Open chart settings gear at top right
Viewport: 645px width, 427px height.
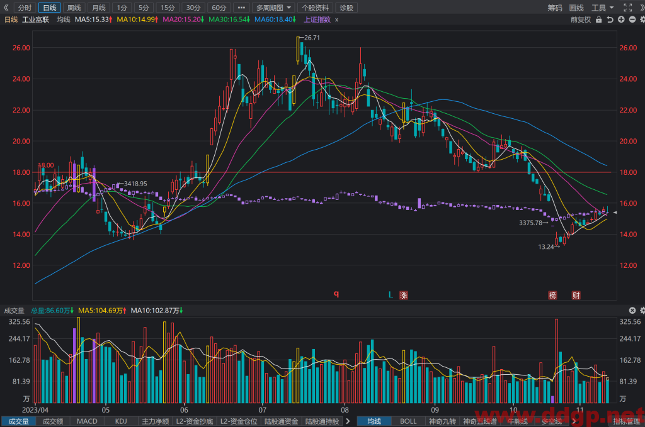click(x=642, y=19)
